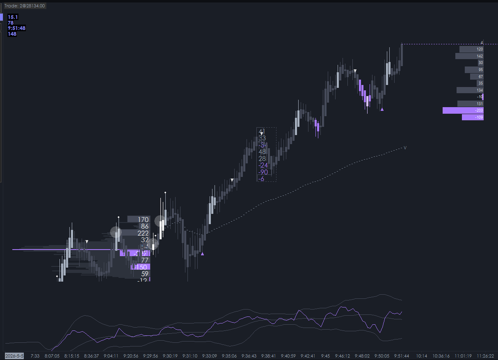Select the purple -109 delta profile bar
This screenshot has width=498, height=360.
473,118
